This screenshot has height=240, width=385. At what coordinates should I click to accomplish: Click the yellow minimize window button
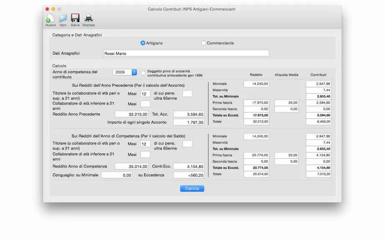tap(53, 9)
